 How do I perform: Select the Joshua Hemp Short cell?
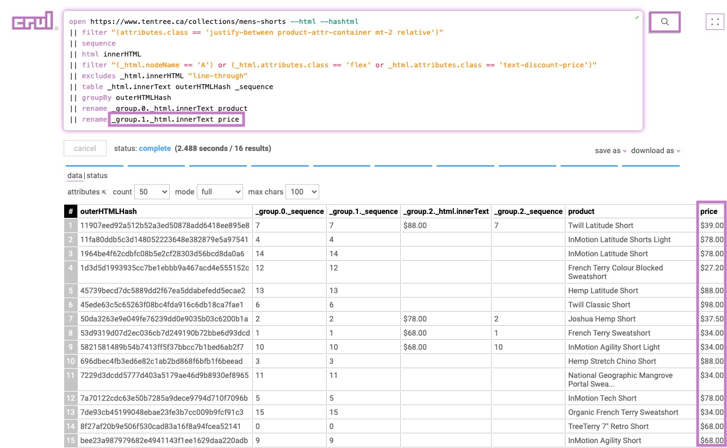pyautogui.click(x=631, y=319)
